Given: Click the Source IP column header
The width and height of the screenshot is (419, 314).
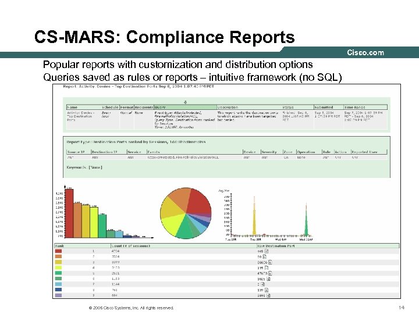Looking at the screenshot, I should tap(79, 152).
